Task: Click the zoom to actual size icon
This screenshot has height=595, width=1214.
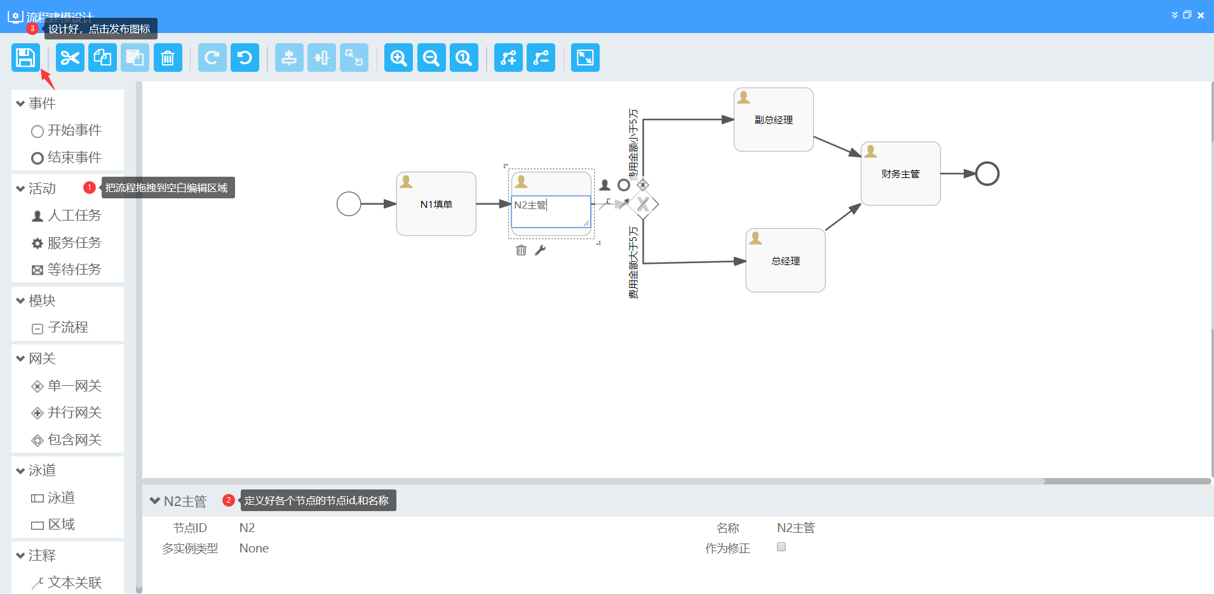Action: 464,58
